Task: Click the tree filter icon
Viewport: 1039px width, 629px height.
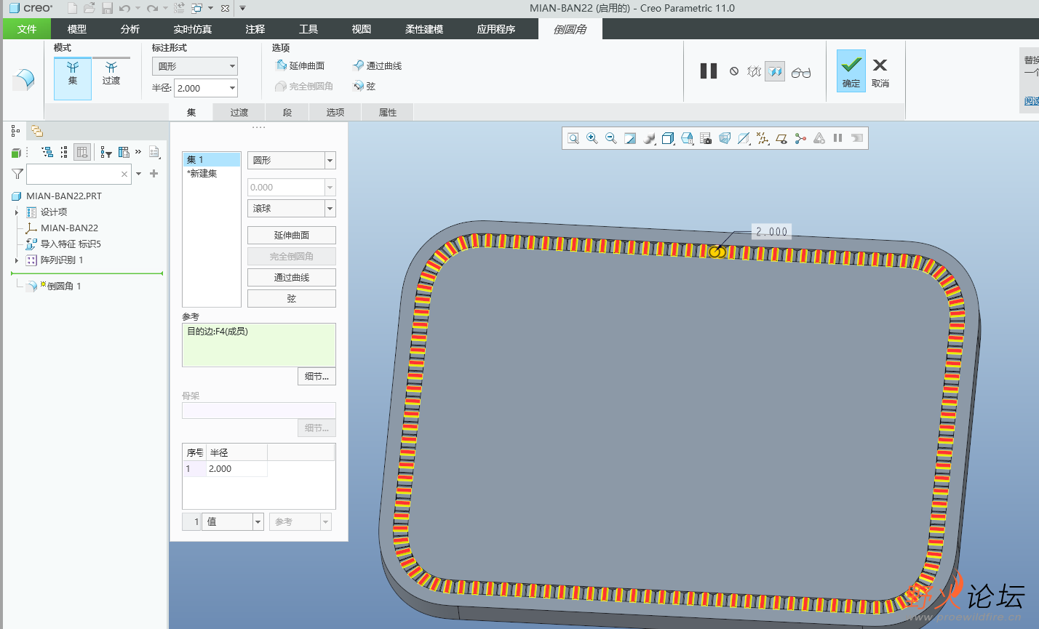Action: click(106, 152)
